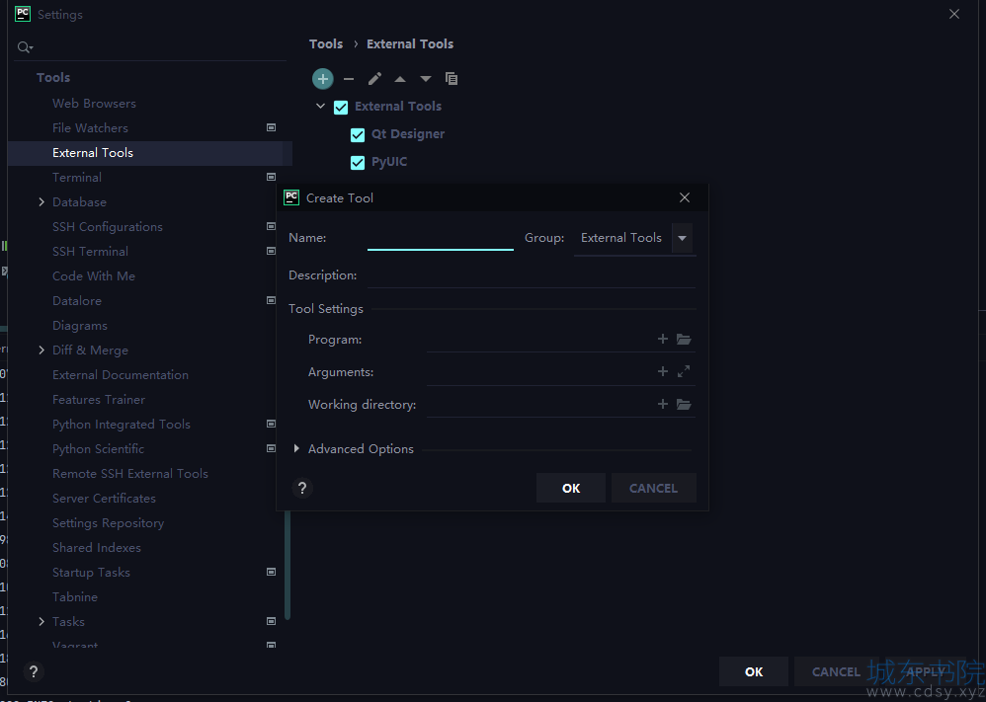Open Terminal settings page
Image resolution: width=986 pixels, height=702 pixels.
pos(77,178)
